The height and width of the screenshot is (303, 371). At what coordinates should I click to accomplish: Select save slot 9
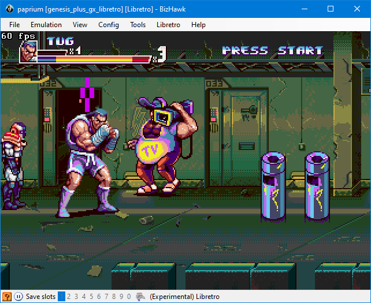pyautogui.click(x=121, y=297)
